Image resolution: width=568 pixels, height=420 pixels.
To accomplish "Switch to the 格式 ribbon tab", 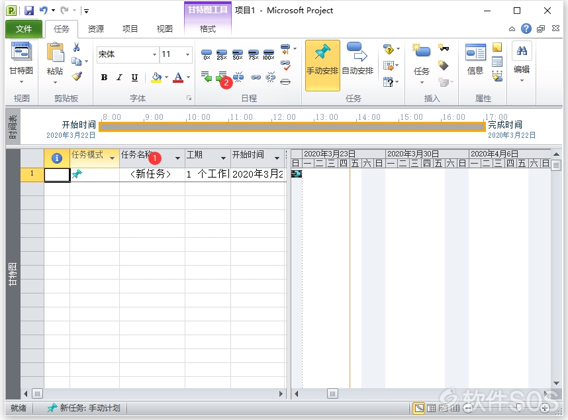I will click(x=208, y=29).
